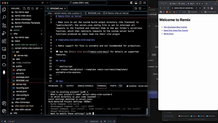Collapse the vike folder
The width and height of the screenshot is (218, 123).
point(27,34)
